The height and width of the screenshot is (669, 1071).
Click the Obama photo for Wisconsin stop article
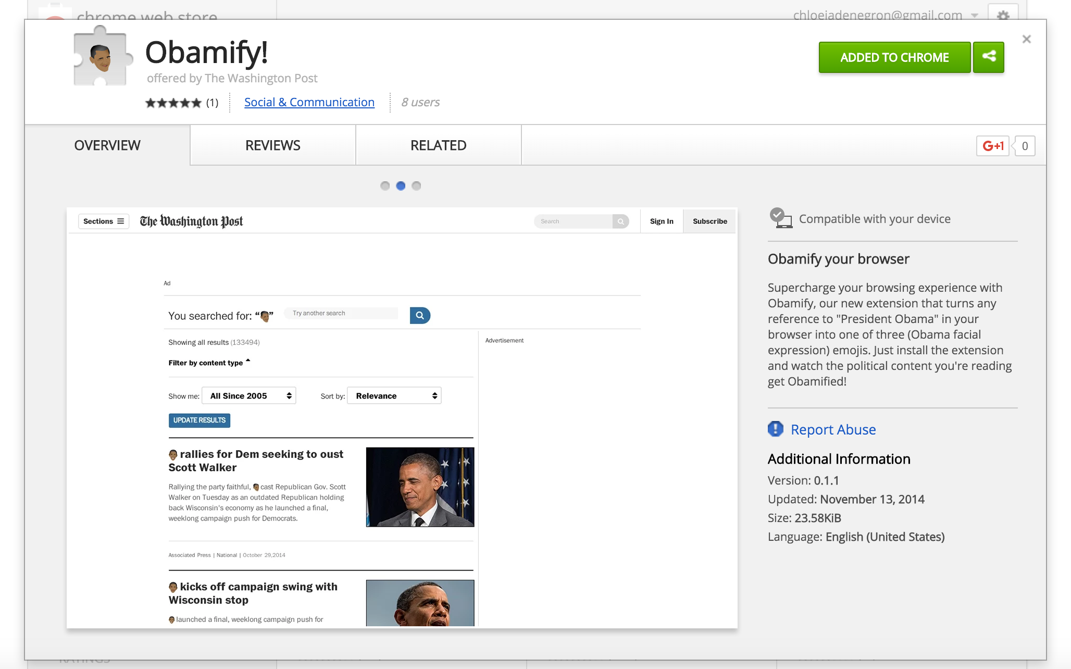(x=420, y=603)
